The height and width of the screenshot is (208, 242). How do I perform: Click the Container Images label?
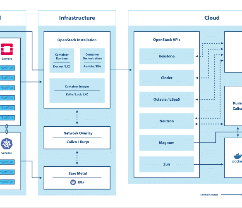click(x=77, y=87)
